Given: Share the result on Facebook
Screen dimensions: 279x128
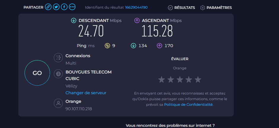Looking at the screenshot, I should pyautogui.click(x=64, y=7).
